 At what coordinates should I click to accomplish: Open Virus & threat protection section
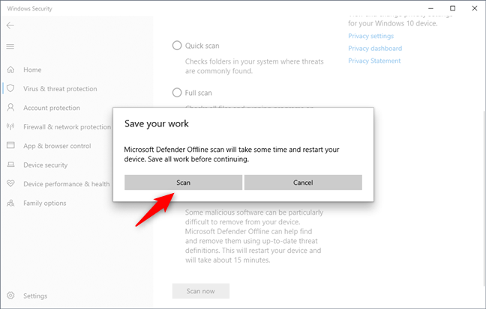60,89
